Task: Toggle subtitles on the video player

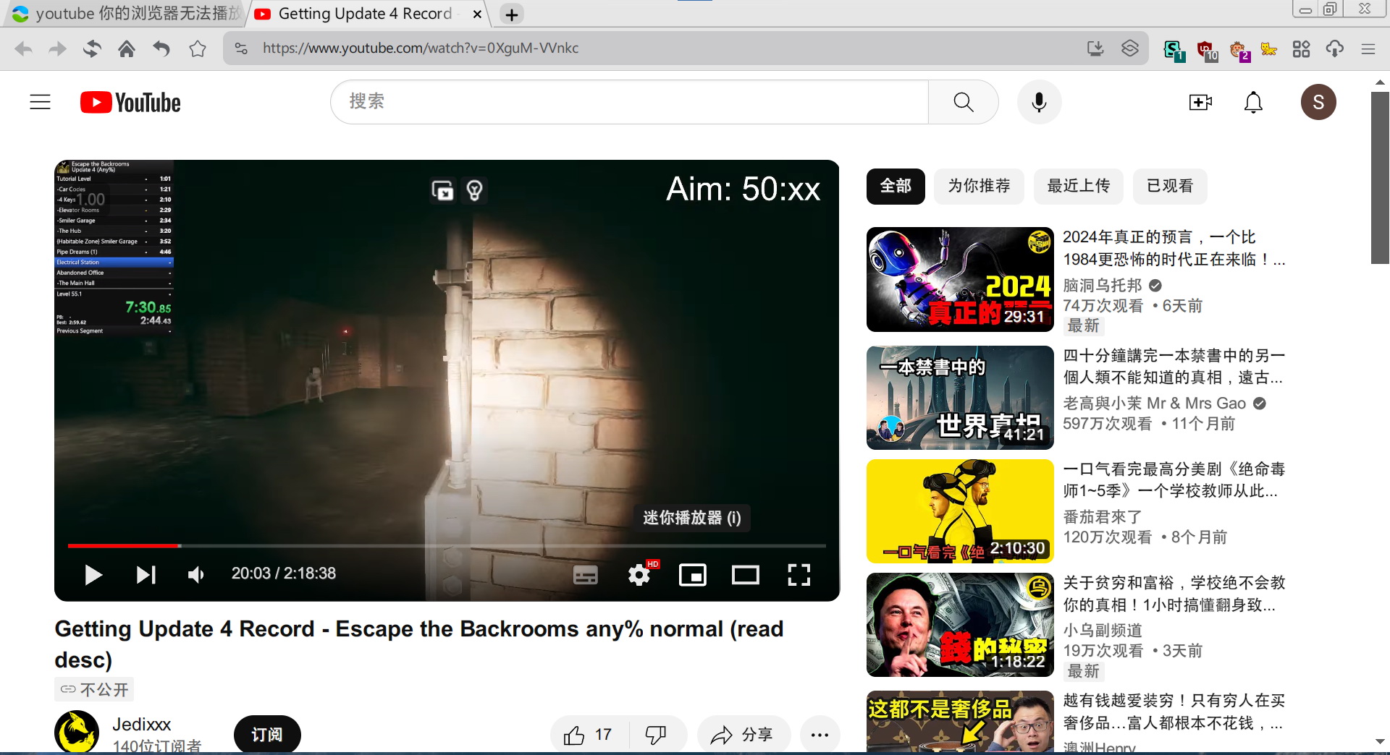Action: 585,575
